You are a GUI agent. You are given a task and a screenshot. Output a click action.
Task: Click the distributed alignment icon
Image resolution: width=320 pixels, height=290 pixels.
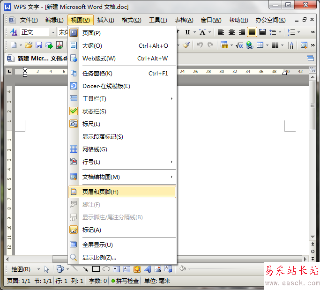click(x=262, y=32)
